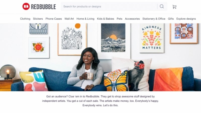This screenshot has height=113, width=201.
Task: Open Kids & Babies category
Action: 106,19
